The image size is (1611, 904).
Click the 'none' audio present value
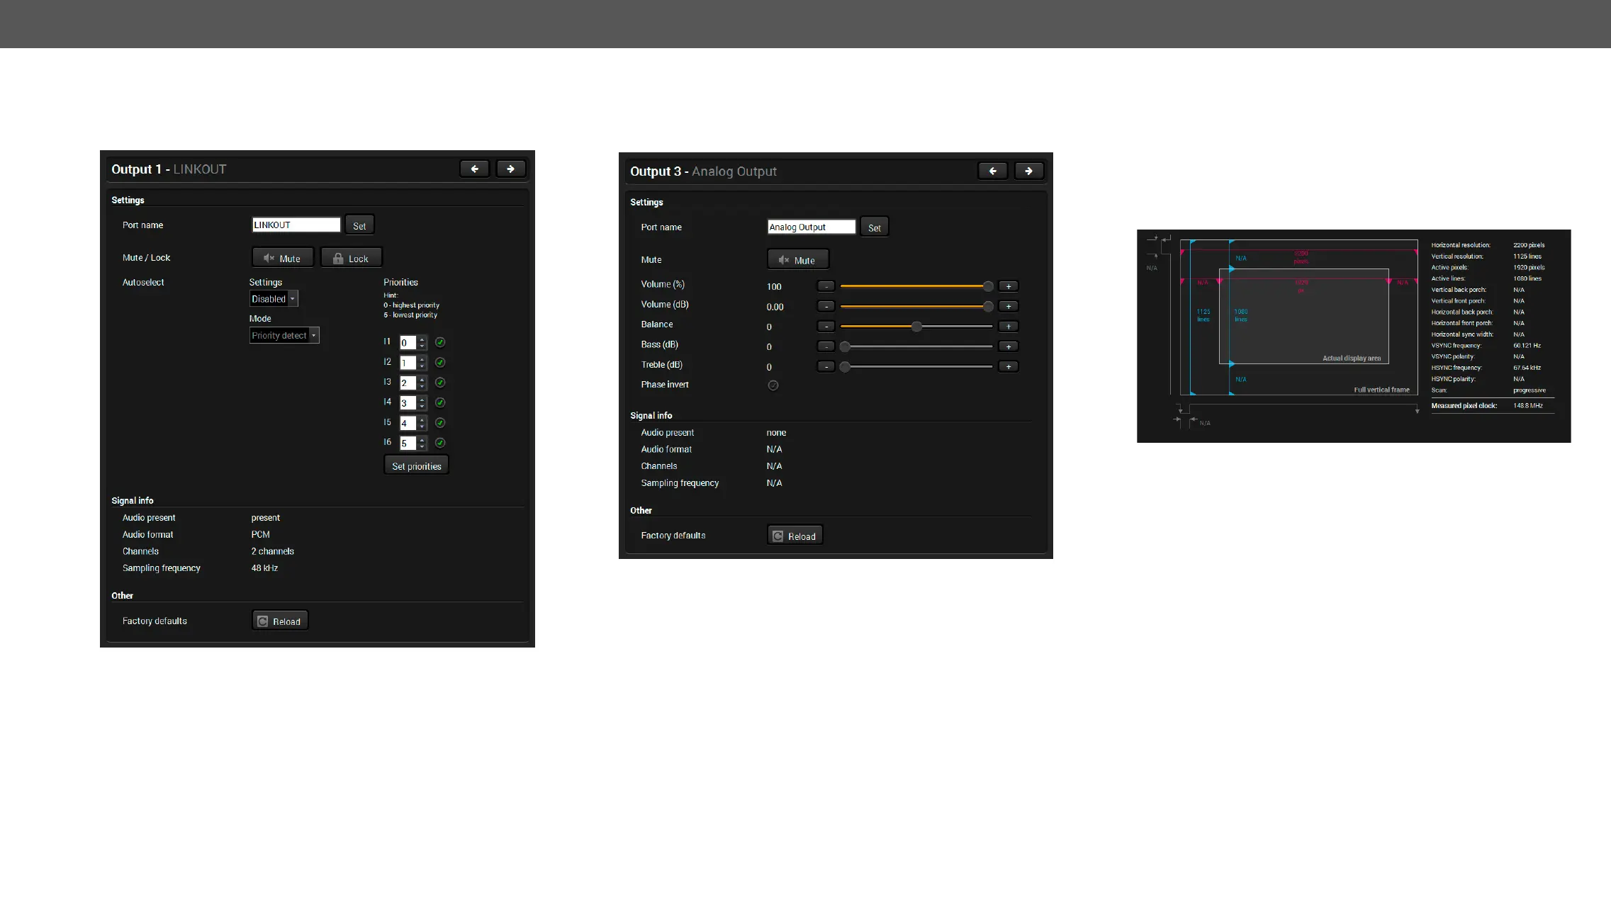pos(776,433)
